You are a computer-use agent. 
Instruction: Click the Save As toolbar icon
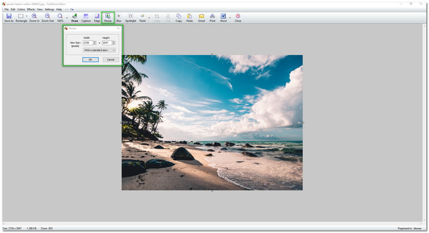click(x=9, y=17)
